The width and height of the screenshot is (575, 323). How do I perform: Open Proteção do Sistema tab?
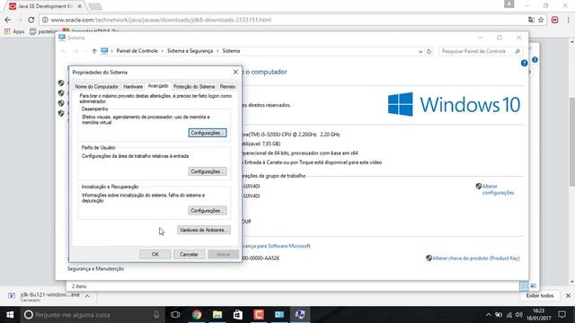click(194, 87)
